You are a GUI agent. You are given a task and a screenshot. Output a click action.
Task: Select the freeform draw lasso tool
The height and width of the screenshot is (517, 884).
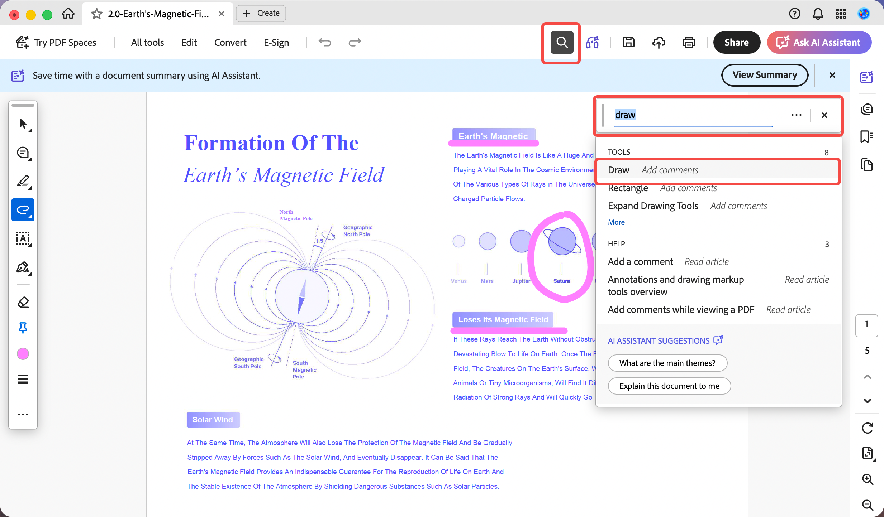pyautogui.click(x=23, y=210)
